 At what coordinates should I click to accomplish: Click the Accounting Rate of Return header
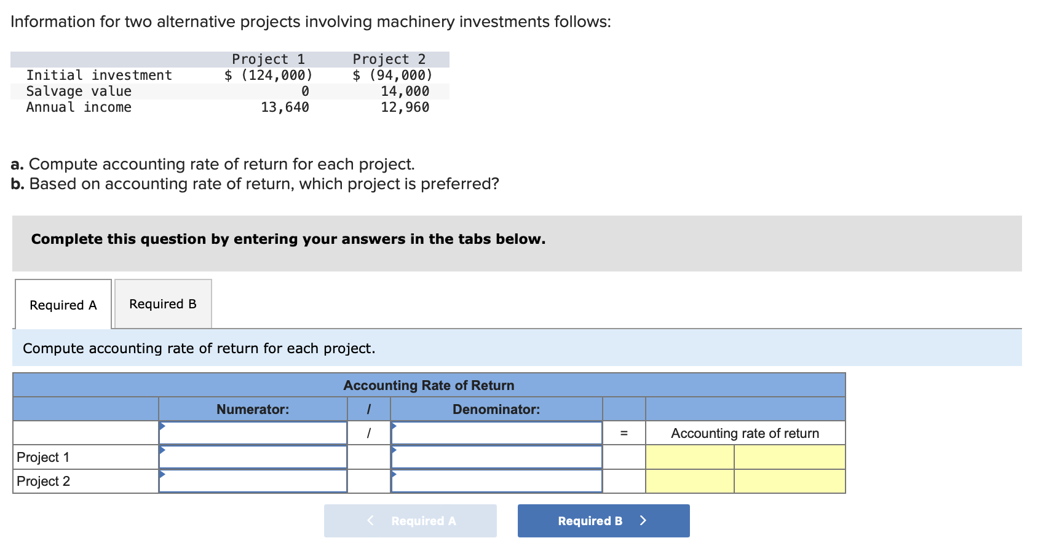429,385
